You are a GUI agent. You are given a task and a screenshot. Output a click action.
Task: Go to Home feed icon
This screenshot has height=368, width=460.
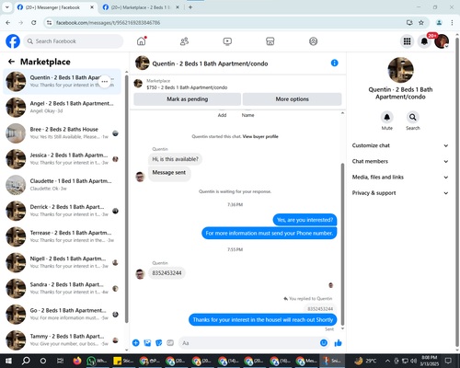click(142, 41)
